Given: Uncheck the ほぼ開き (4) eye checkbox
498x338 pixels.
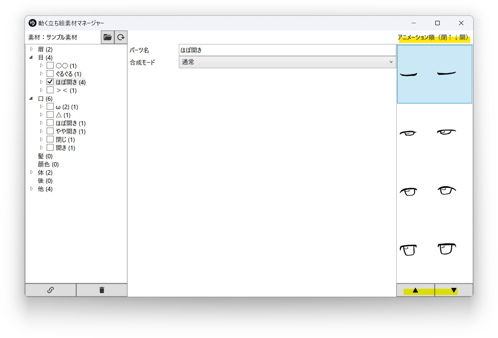Looking at the screenshot, I should tap(50, 82).
